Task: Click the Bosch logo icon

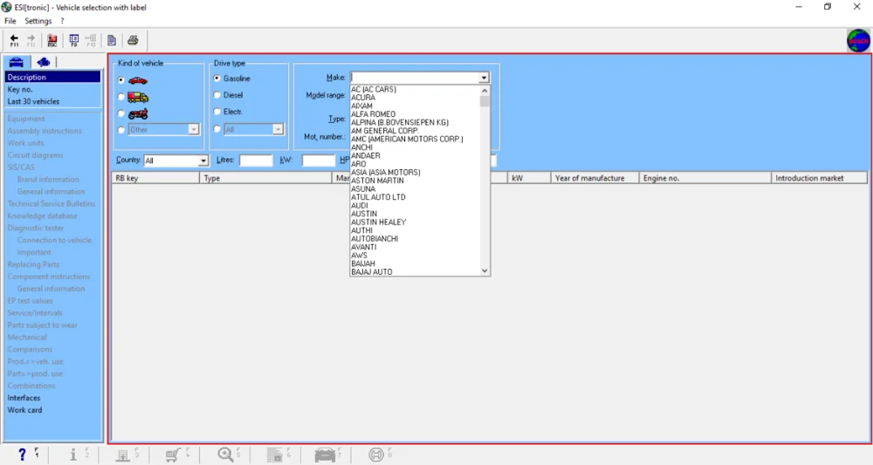Action: pos(858,41)
